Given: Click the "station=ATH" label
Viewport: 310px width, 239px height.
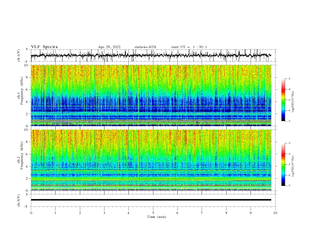Looking at the screenshot, I should [145, 47].
